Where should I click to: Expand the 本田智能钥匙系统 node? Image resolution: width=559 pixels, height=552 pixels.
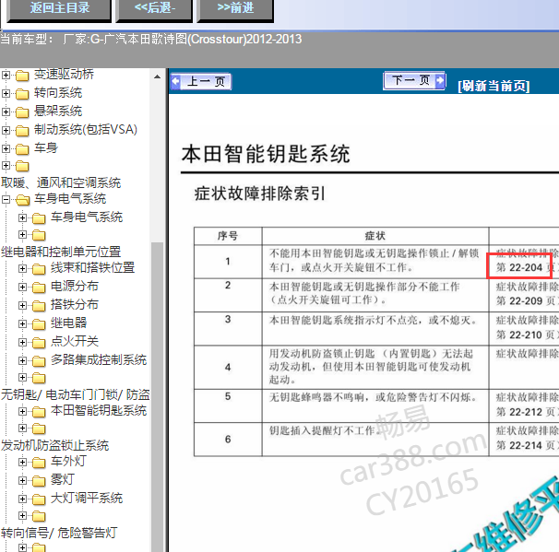pyautogui.click(x=22, y=412)
